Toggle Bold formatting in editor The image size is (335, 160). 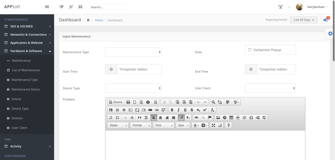click(x=172, y=110)
